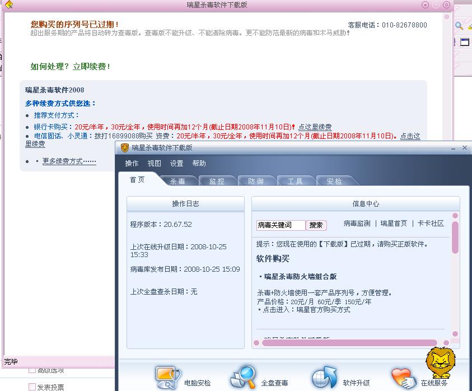The height and width of the screenshot is (391, 472).
Task: Click the window icon at right edge
Action: (x=465, y=42)
